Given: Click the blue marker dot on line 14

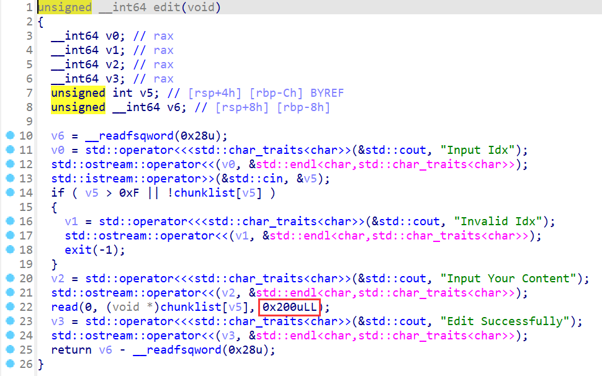Looking at the screenshot, I should click(x=9, y=193).
